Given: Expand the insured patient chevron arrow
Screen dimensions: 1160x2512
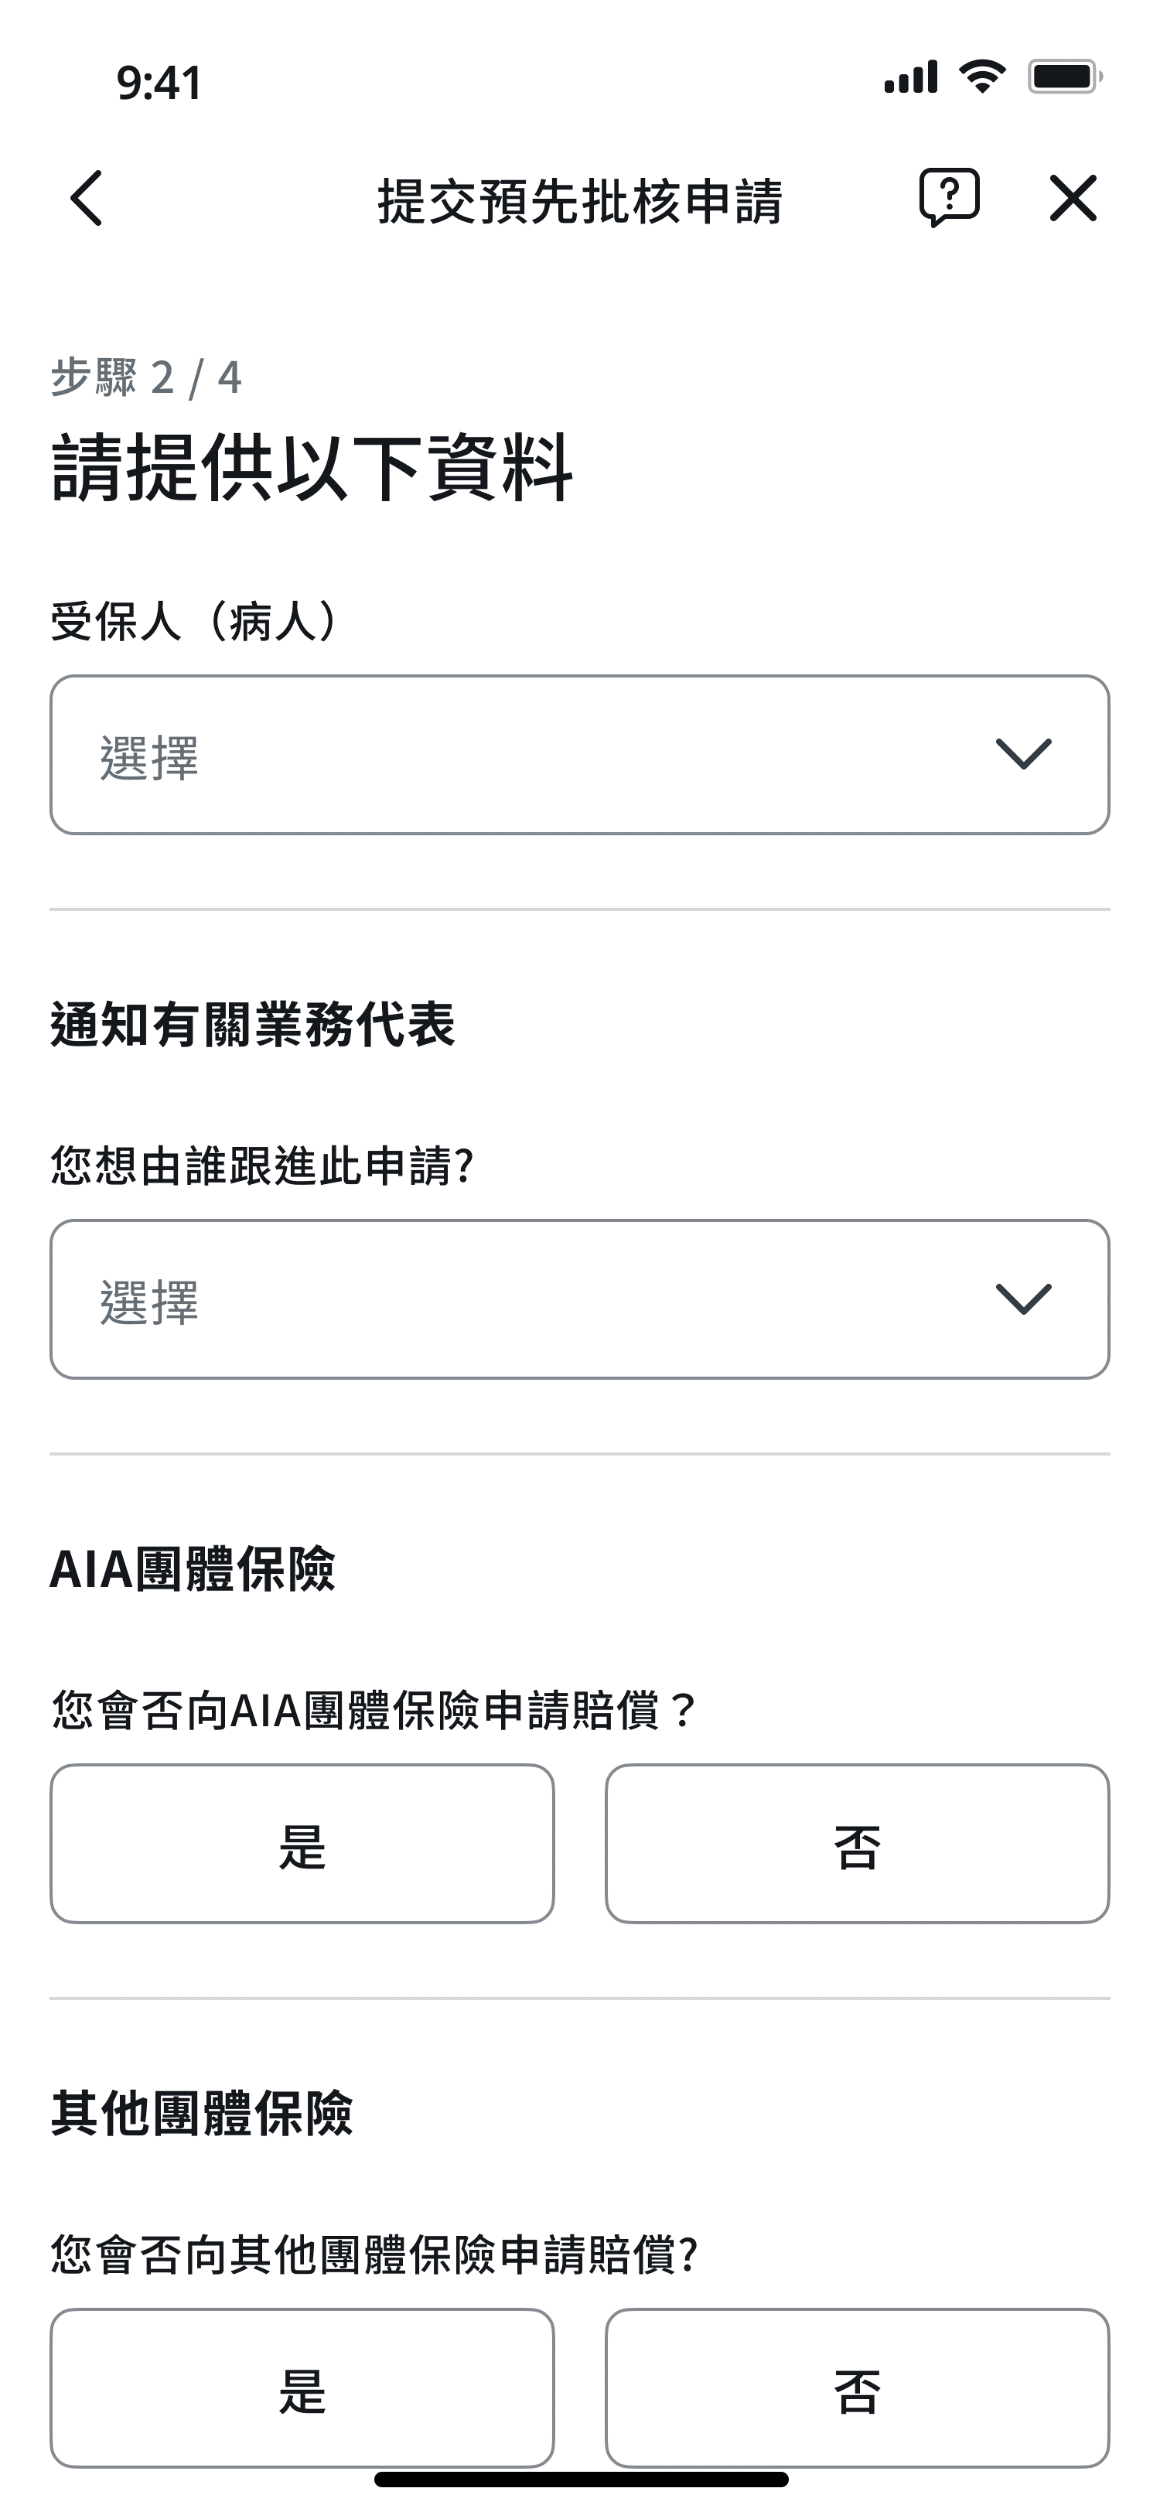Looking at the screenshot, I should click(x=1022, y=754).
